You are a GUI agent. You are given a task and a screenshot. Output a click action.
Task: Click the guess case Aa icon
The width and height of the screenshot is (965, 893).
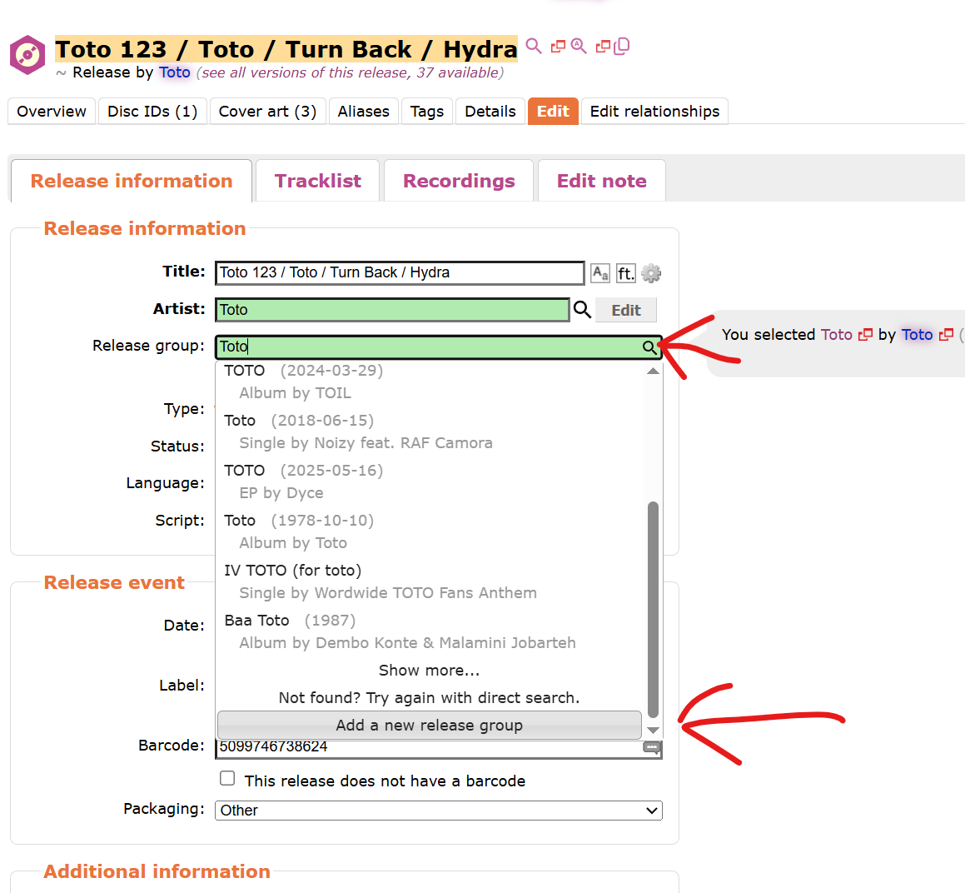[600, 273]
